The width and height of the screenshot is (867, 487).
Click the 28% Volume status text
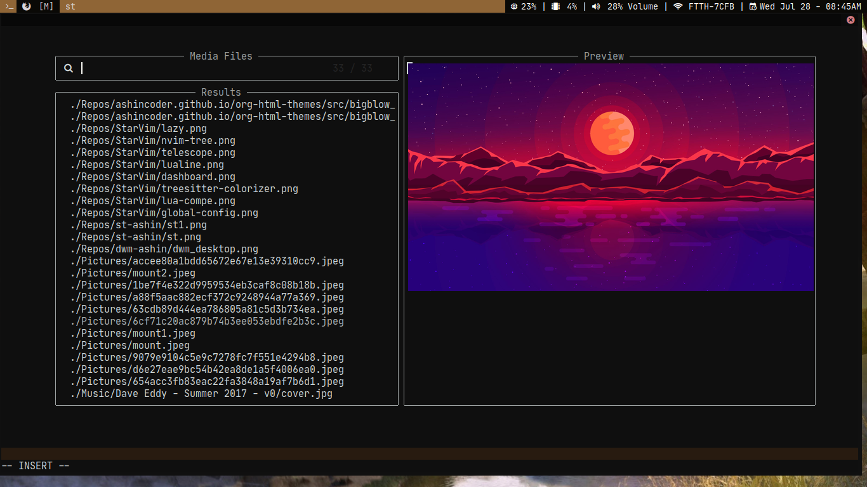point(633,6)
